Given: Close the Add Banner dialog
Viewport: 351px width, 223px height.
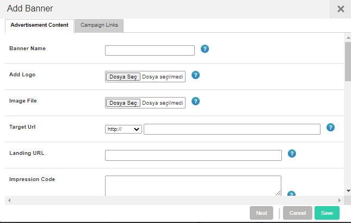Looking at the screenshot, I should tap(341, 9).
